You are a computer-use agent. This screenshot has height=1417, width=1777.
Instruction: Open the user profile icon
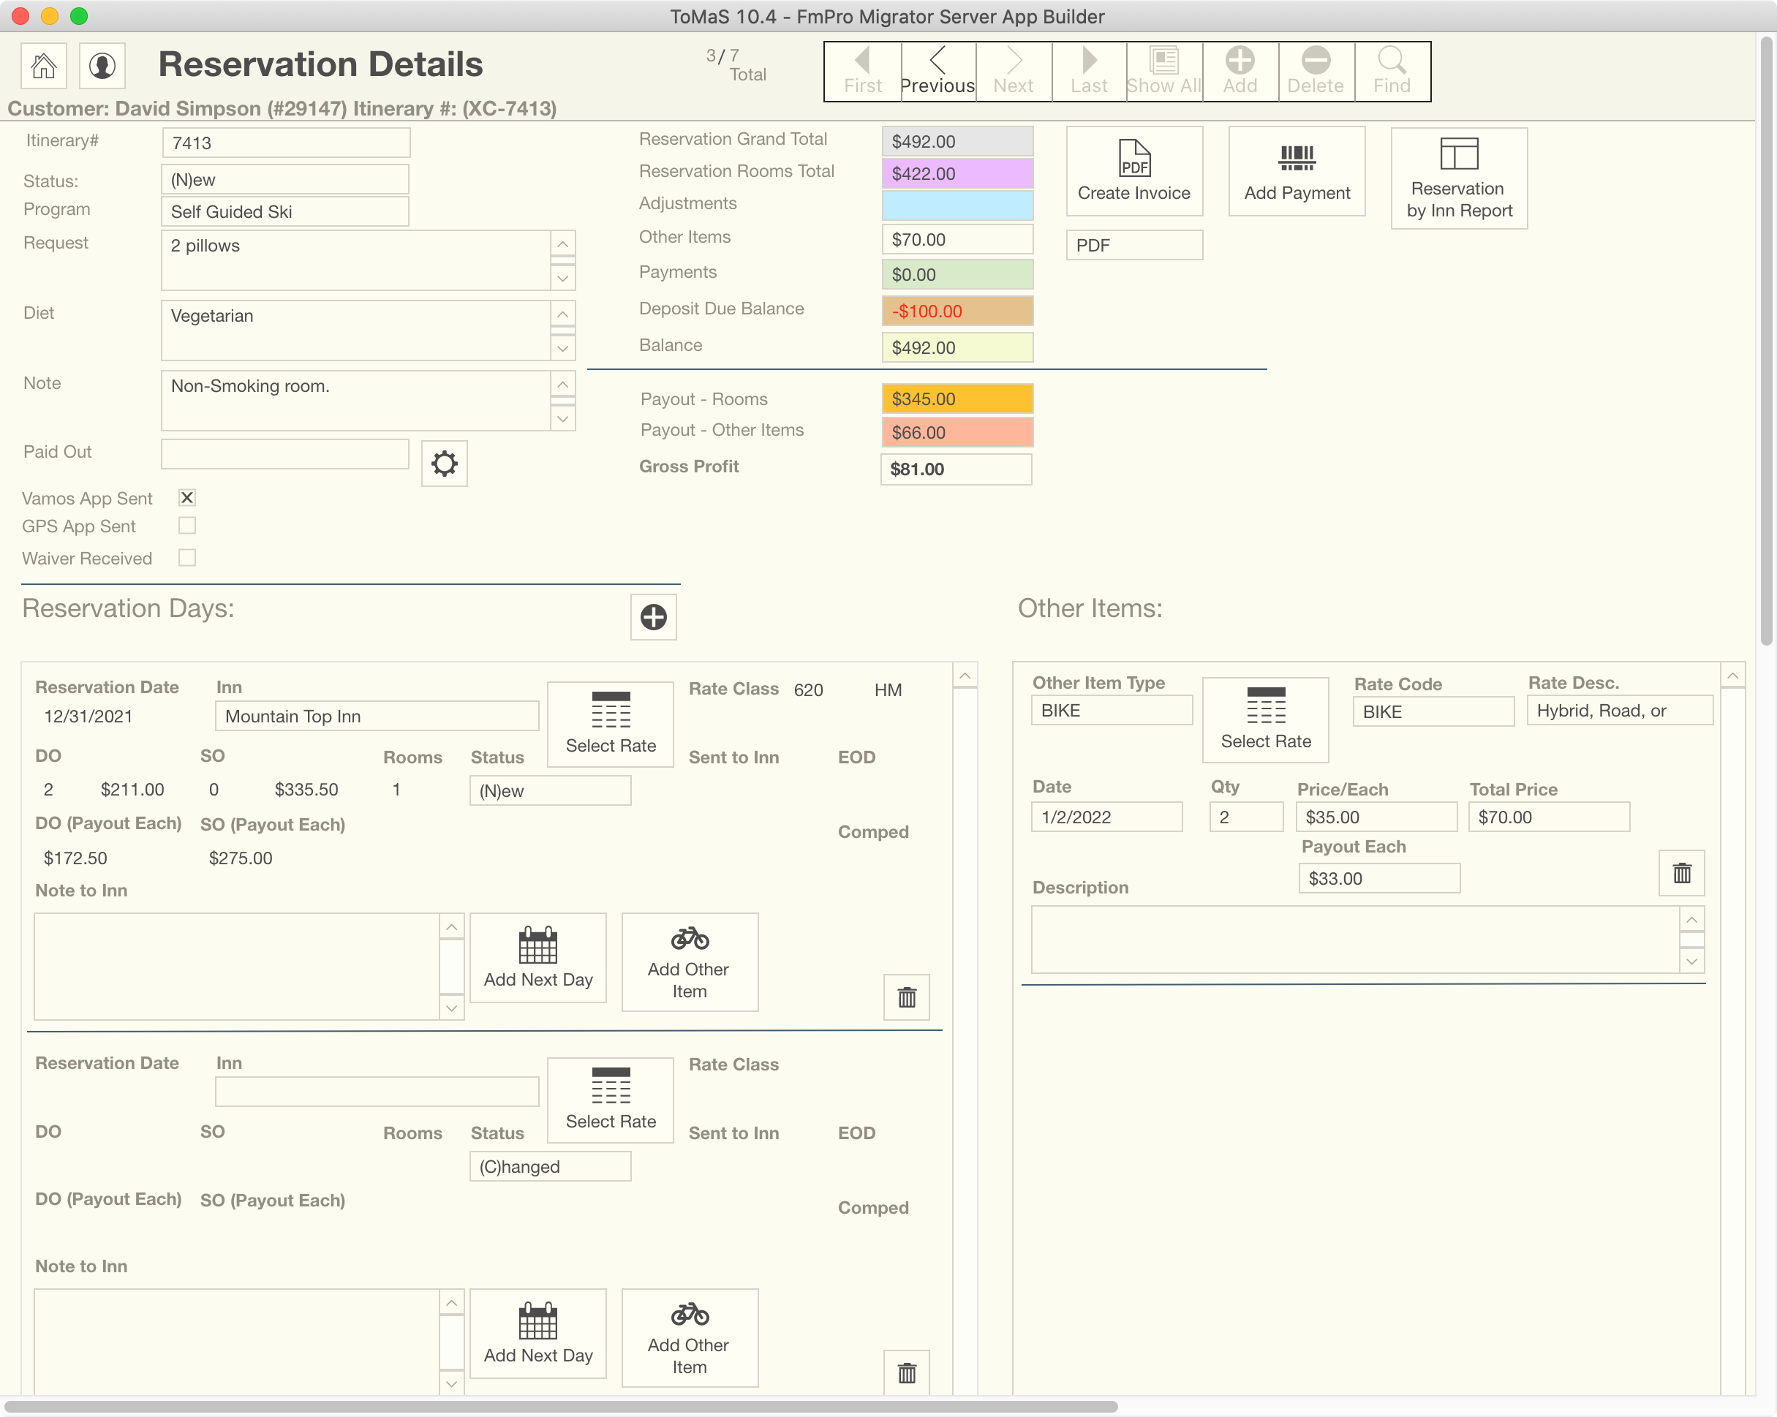coord(102,66)
